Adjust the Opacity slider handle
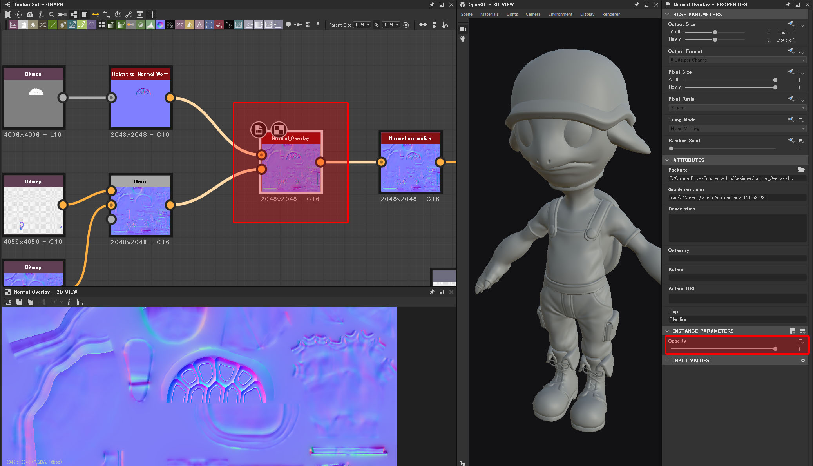 point(775,349)
